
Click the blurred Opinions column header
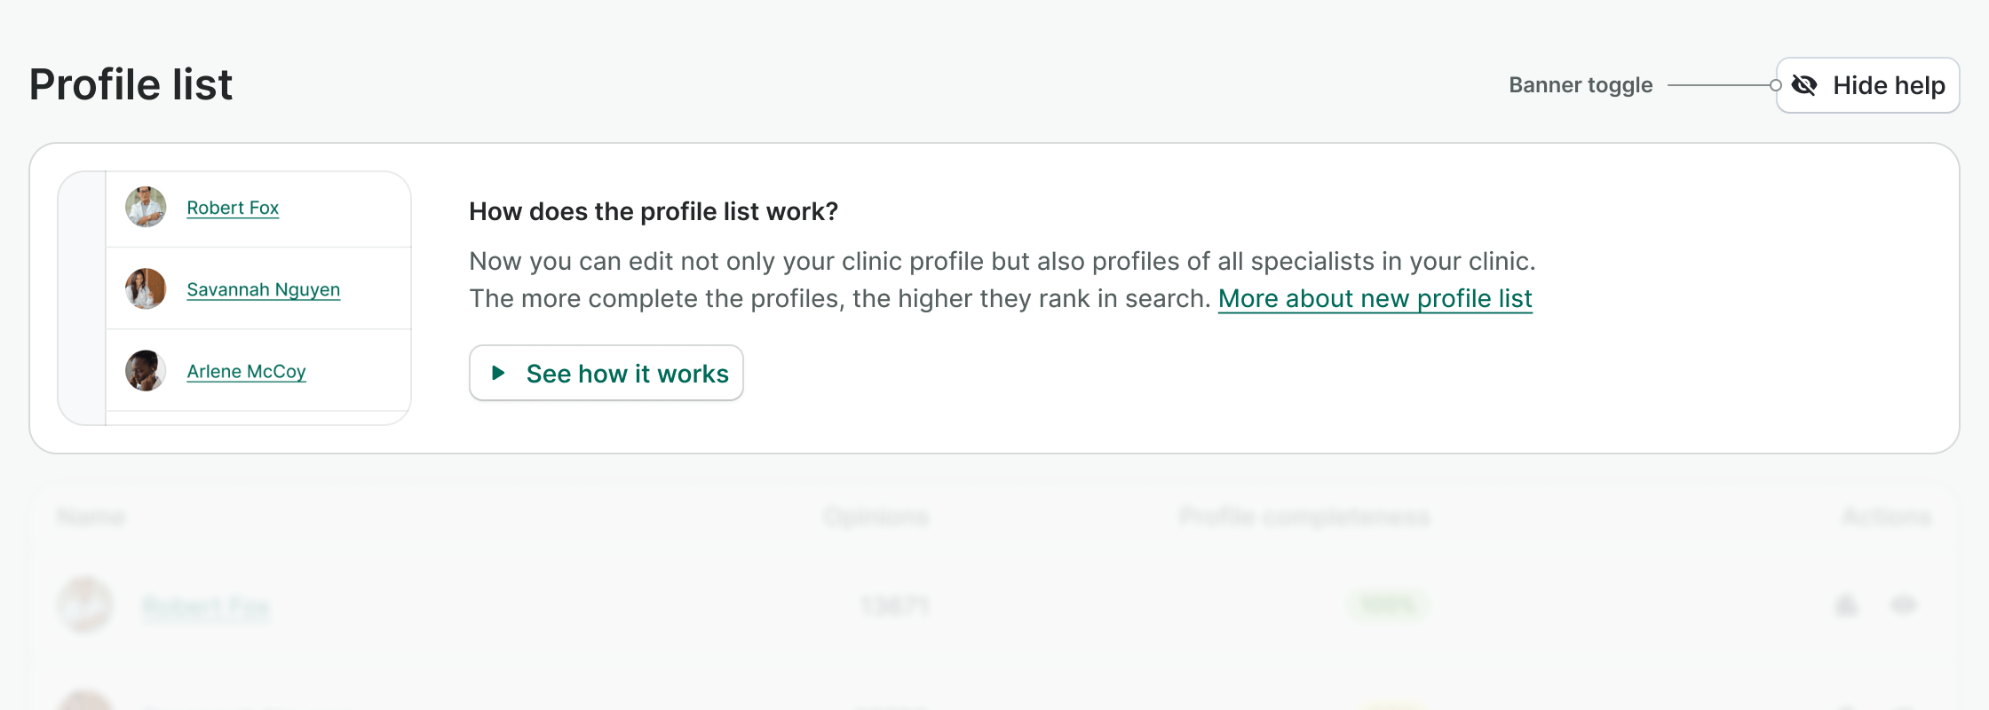pyautogui.click(x=876, y=517)
